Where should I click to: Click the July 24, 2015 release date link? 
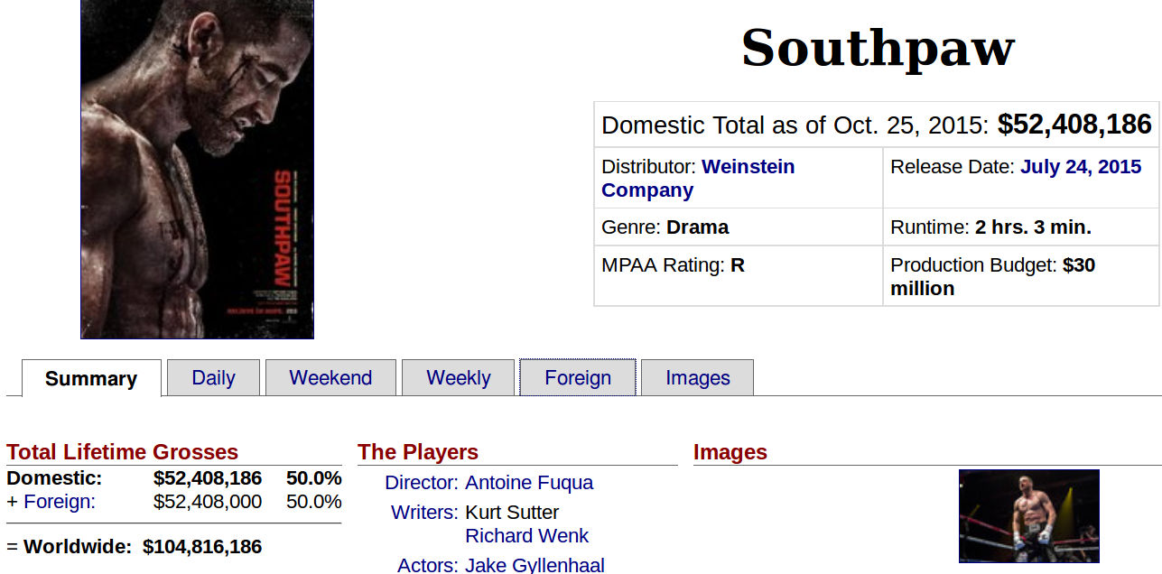coord(1081,167)
